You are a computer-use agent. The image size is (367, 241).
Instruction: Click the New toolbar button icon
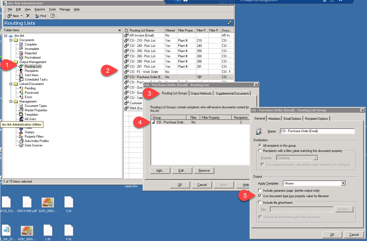coord(10,16)
